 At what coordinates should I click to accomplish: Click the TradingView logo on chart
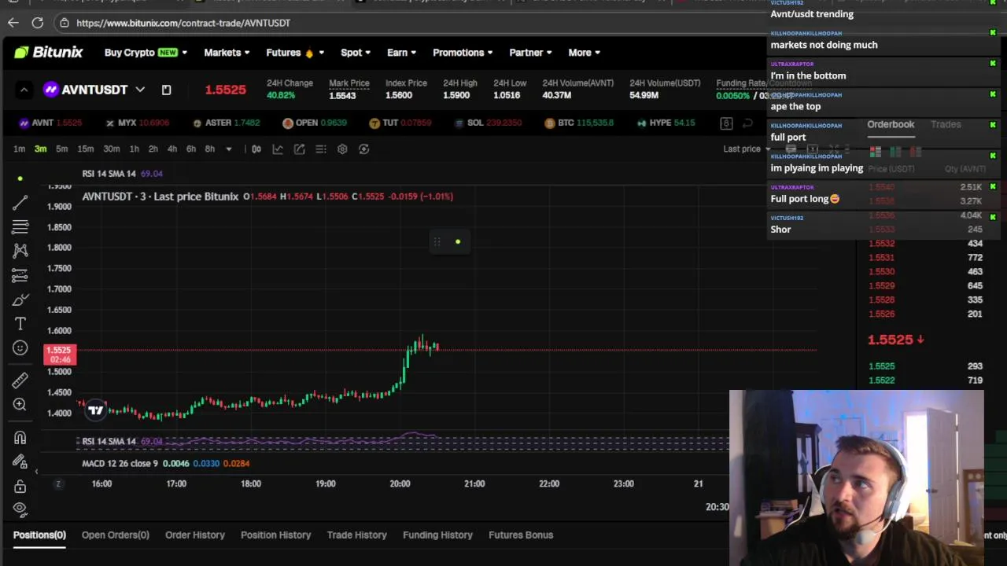tap(96, 410)
